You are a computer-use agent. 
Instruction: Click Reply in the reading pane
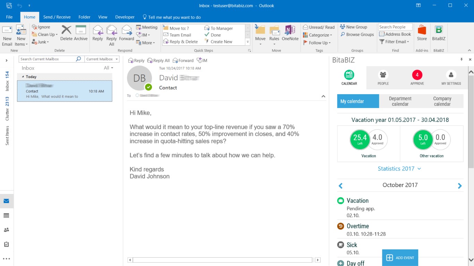pos(136,61)
